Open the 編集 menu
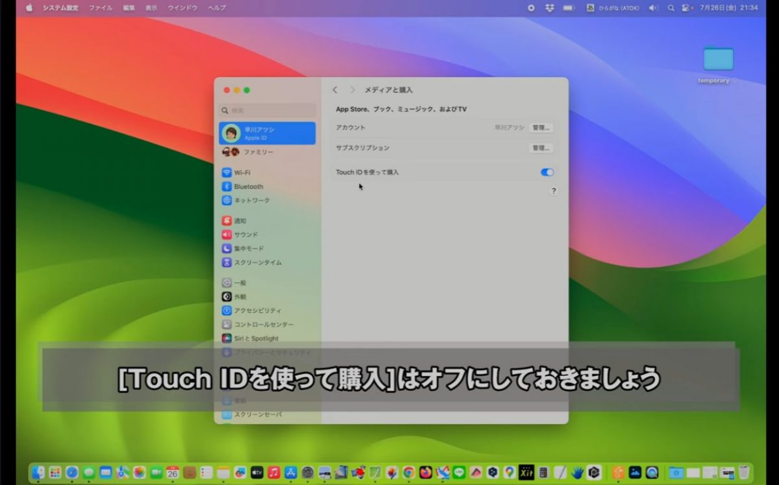The image size is (779, 485). click(x=129, y=8)
